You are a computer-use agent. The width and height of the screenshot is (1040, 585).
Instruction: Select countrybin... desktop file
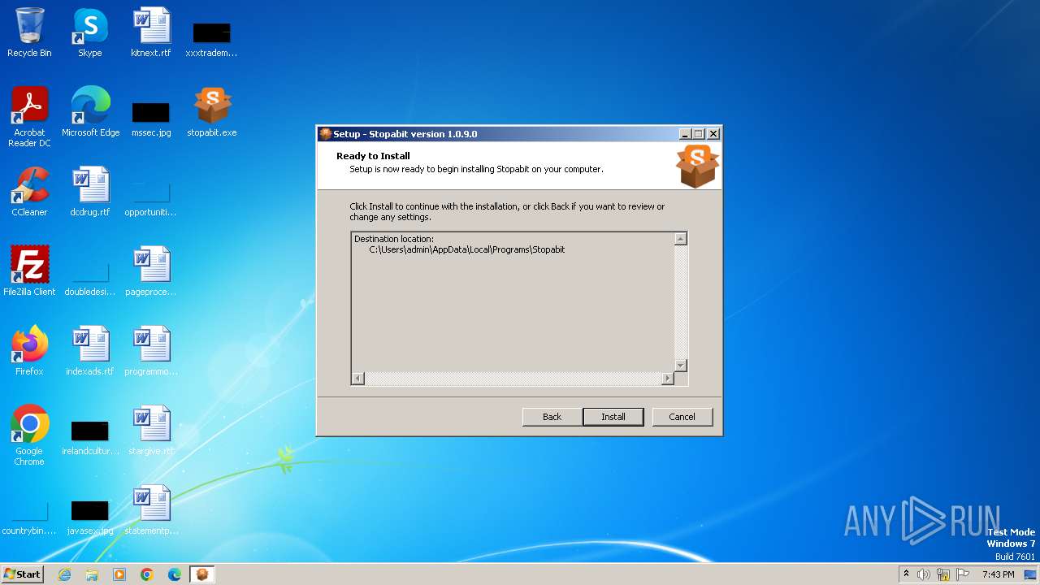(x=29, y=517)
